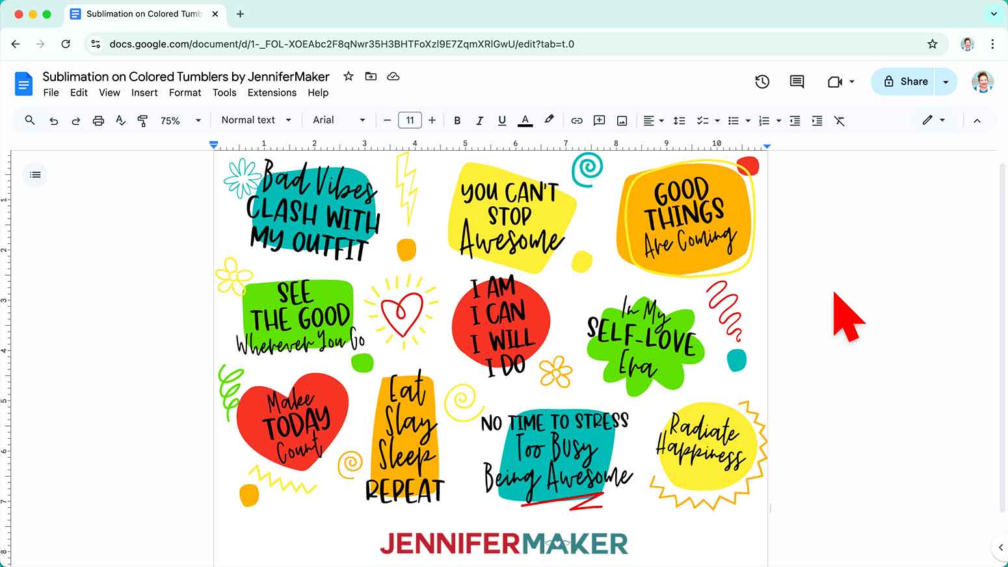1008x567 pixels.
Task: Open the File menu
Action: [51, 92]
